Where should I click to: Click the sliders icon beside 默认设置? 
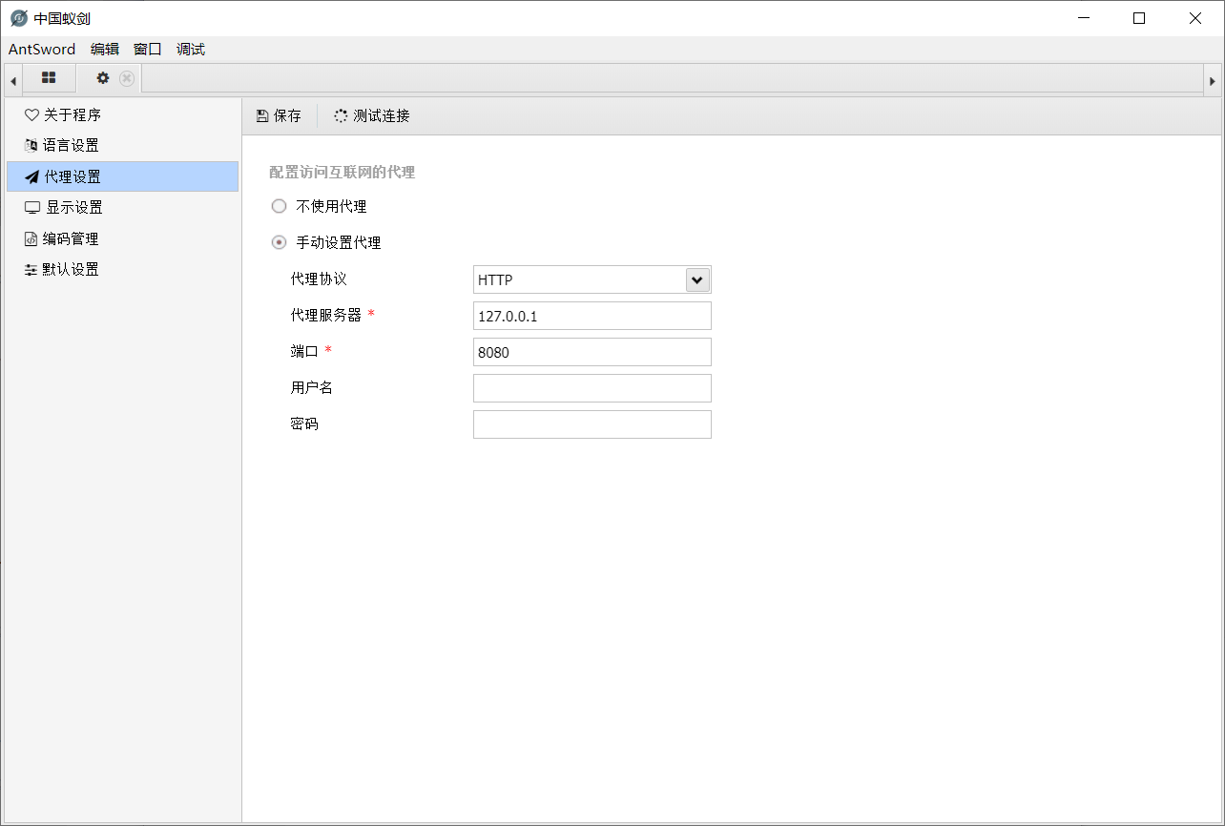coord(31,269)
